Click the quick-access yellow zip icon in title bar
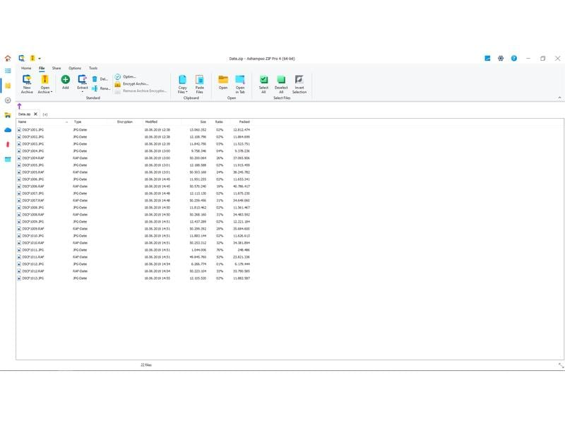 click(32, 58)
